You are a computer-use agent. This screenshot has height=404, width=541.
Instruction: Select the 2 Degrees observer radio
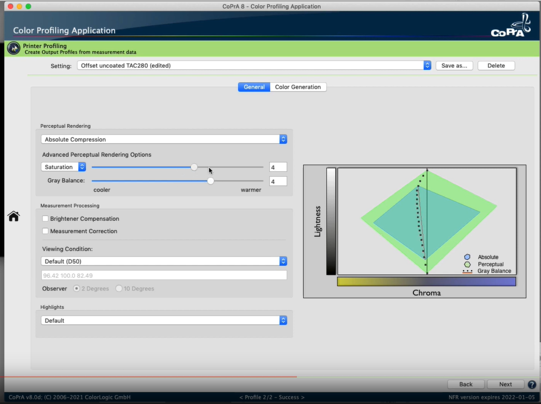coord(77,289)
